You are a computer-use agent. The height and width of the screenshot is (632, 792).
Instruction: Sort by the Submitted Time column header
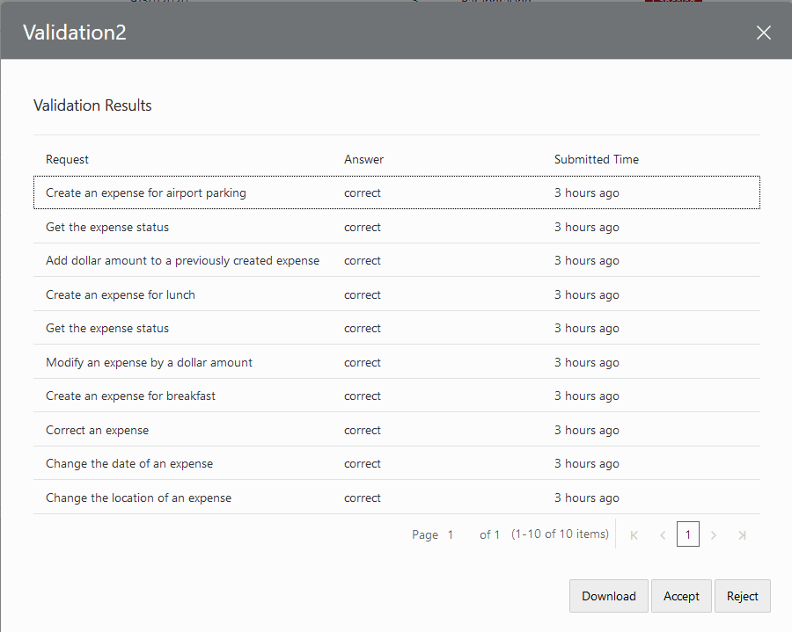(x=597, y=159)
